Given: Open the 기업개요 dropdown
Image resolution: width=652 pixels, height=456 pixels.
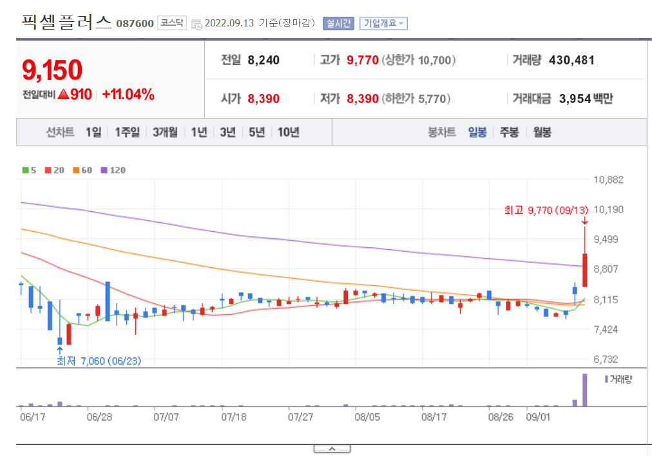Looking at the screenshot, I should point(383,23).
